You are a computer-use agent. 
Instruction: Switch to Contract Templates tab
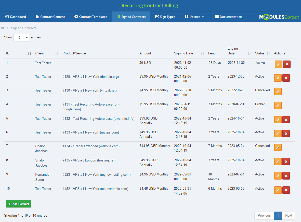pyautogui.click(x=91, y=17)
